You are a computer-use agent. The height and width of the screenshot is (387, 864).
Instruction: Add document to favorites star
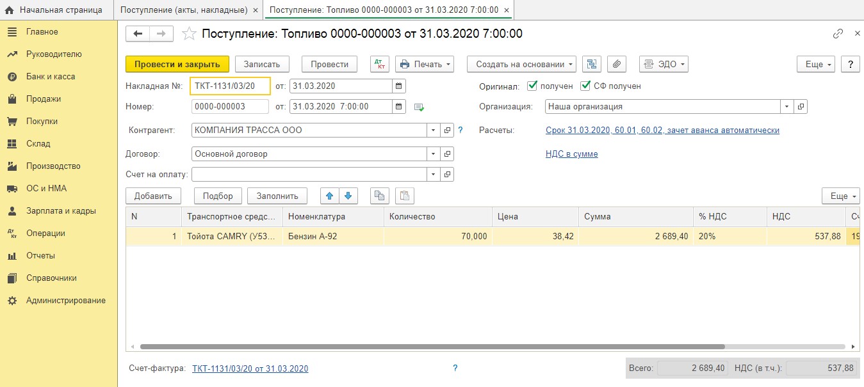tap(189, 34)
